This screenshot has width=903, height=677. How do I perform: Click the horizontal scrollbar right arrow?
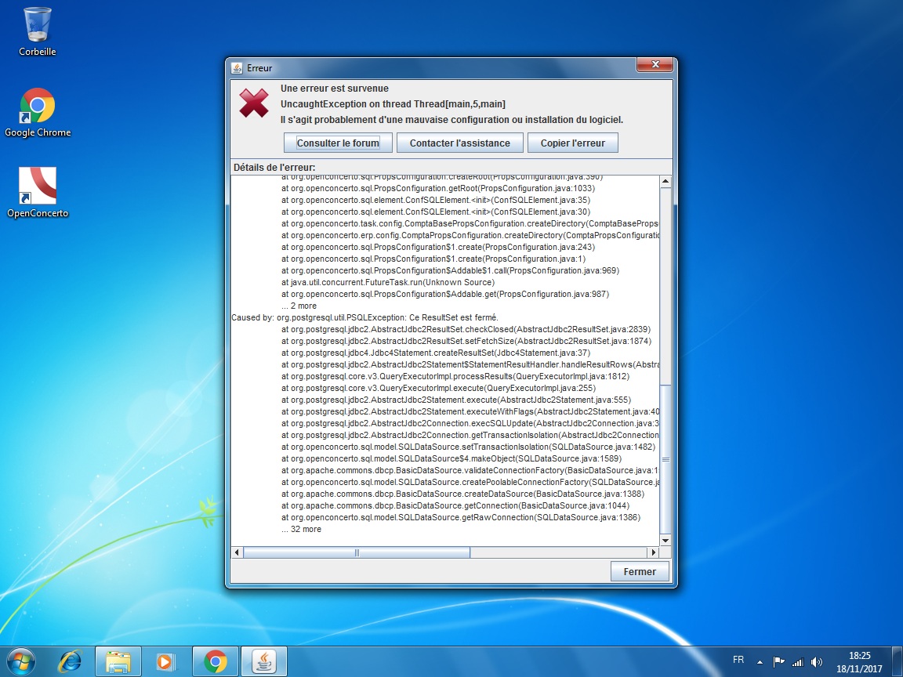[654, 552]
